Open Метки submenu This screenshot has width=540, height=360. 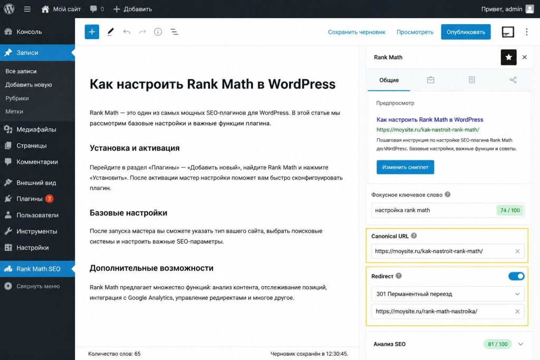pos(14,112)
